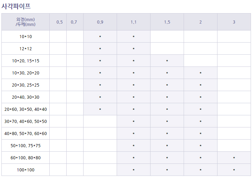
Task: Select the 3 thickness column header
Action: 234,22
